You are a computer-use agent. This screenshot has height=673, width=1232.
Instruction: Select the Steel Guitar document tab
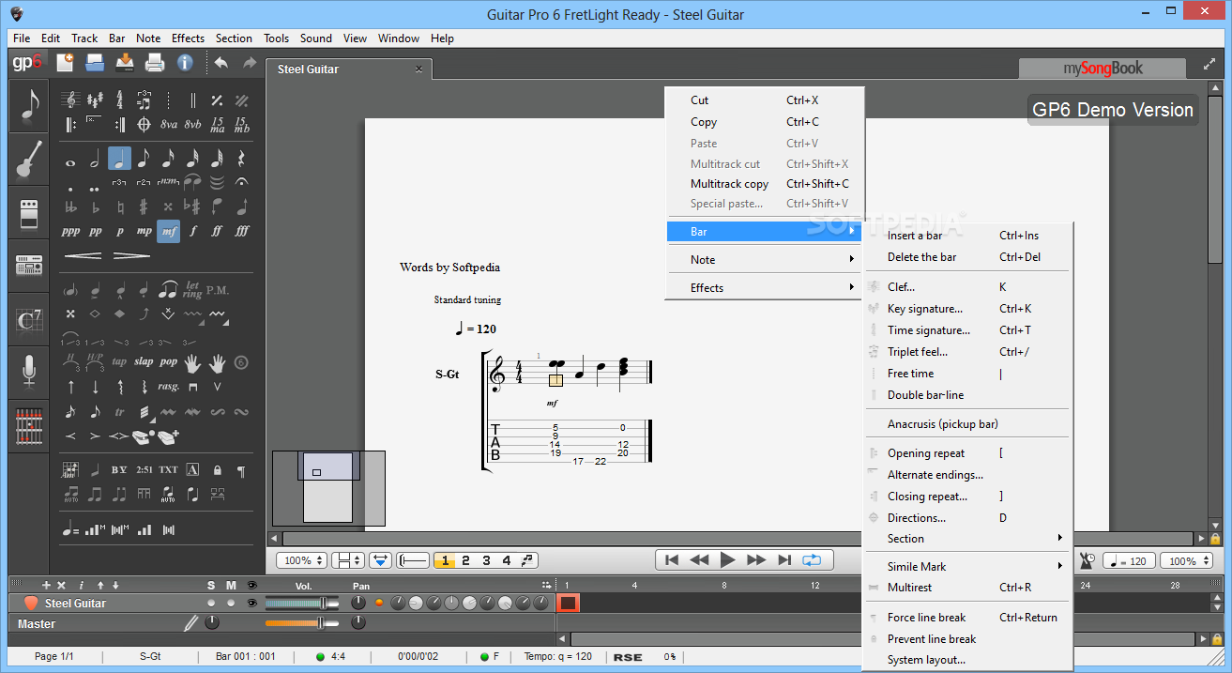[x=349, y=69]
